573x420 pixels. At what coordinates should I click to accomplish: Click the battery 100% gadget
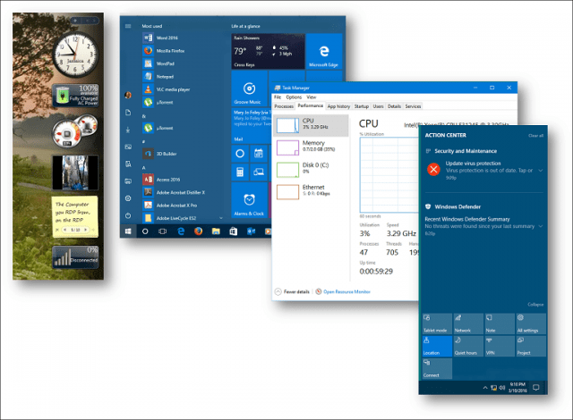(x=75, y=96)
